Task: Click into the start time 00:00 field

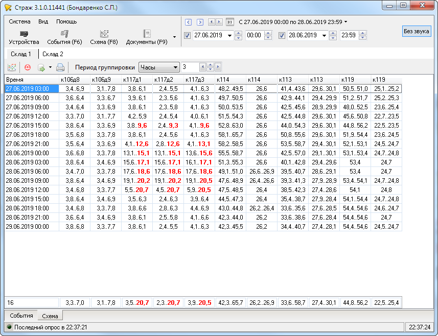Action: click(x=254, y=35)
